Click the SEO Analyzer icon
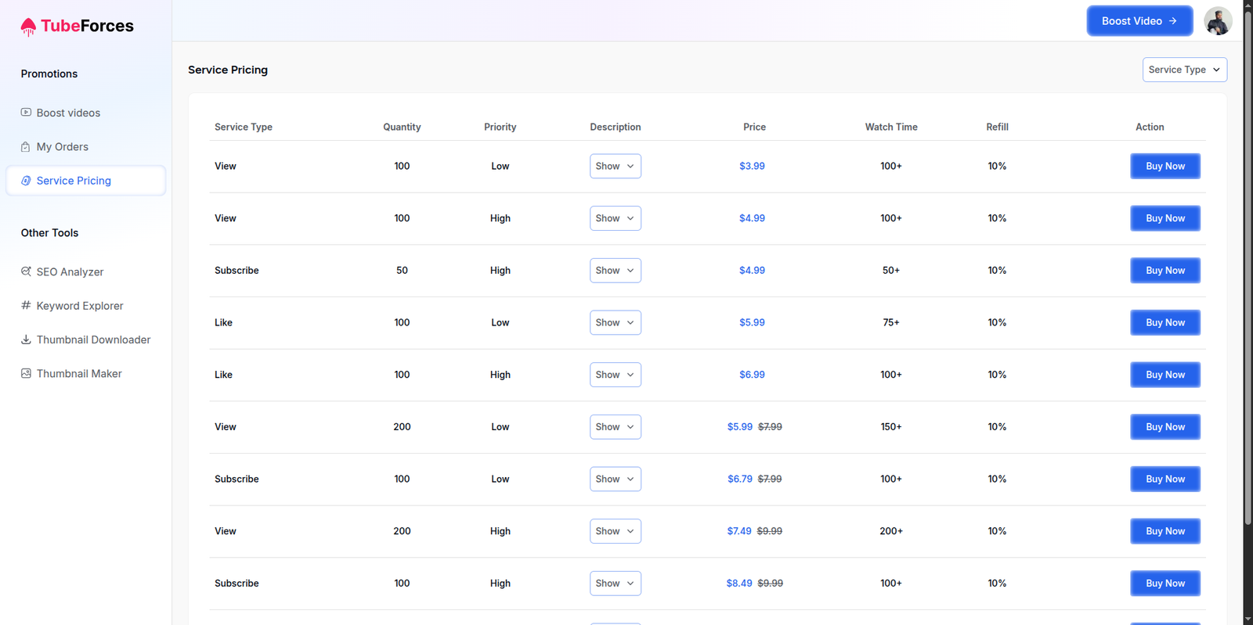The height and width of the screenshot is (625, 1253). (26, 271)
